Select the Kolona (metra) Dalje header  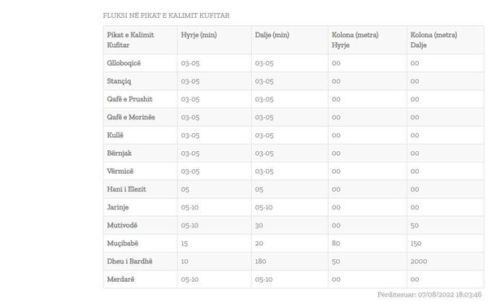click(434, 40)
